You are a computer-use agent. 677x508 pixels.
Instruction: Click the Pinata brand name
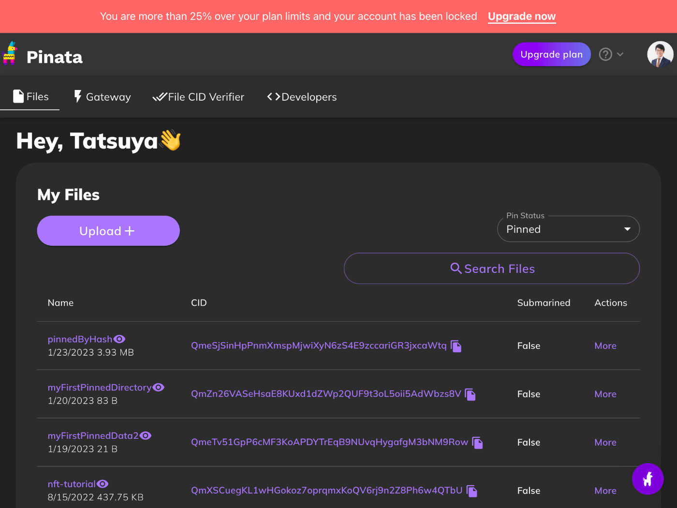(x=55, y=57)
